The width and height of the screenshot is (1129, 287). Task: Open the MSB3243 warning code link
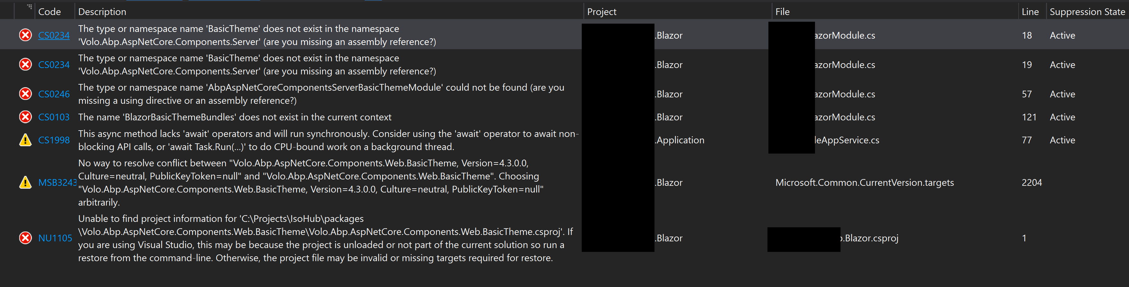57,183
